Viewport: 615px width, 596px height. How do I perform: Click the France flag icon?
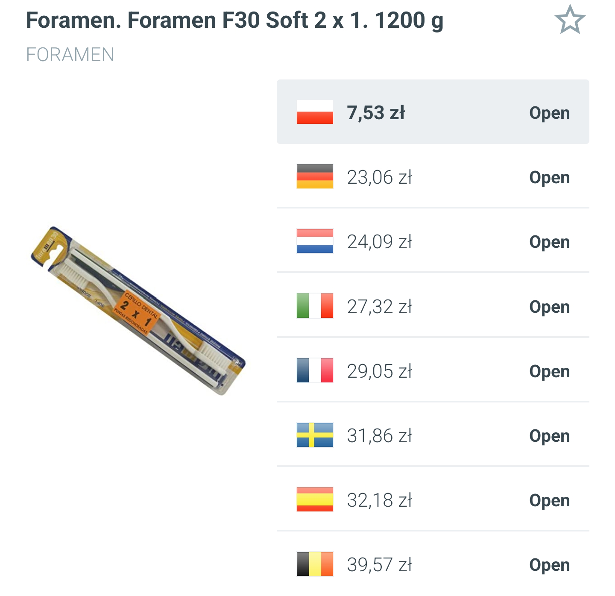click(314, 371)
